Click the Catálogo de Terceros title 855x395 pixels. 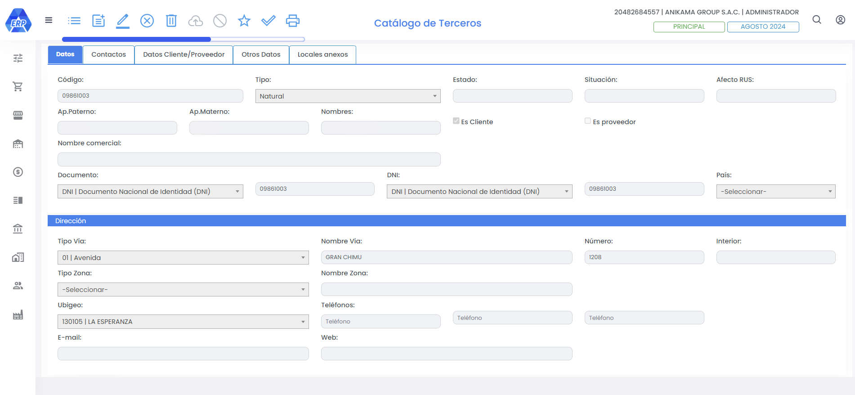pos(428,23)
